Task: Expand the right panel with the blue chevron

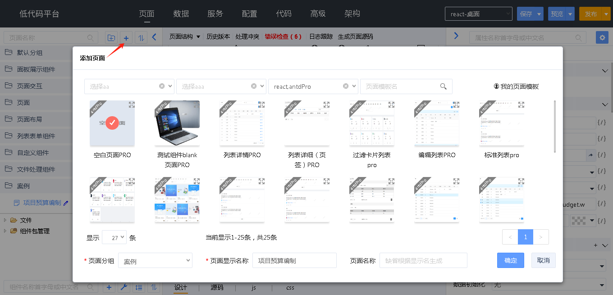Action: 456,36
